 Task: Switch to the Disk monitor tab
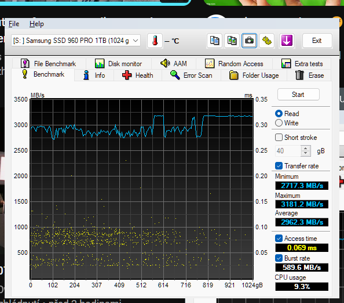(119, 63)
